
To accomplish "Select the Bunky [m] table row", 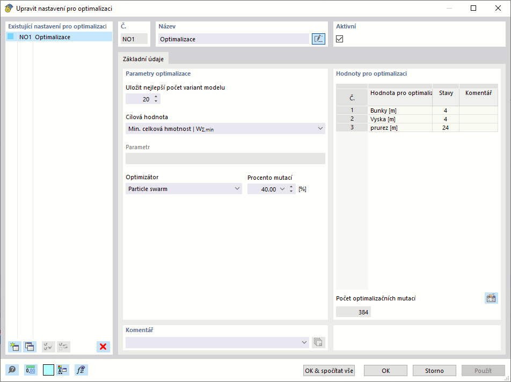I will [417, 111].
